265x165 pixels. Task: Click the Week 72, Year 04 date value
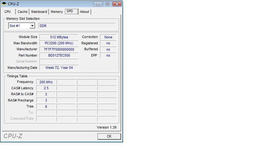pyautogui.click(x=59, y=68)
